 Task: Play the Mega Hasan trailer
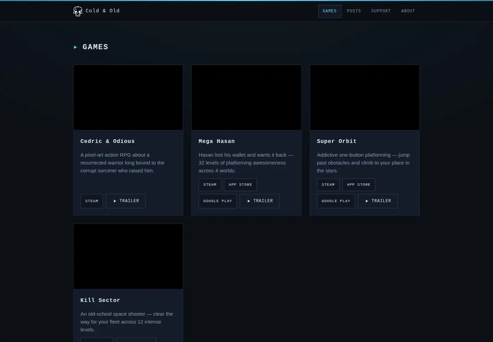click(260, 201)
